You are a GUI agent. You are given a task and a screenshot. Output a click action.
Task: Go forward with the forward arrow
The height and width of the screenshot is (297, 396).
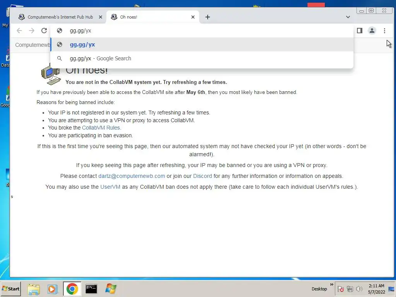point(32,31)
